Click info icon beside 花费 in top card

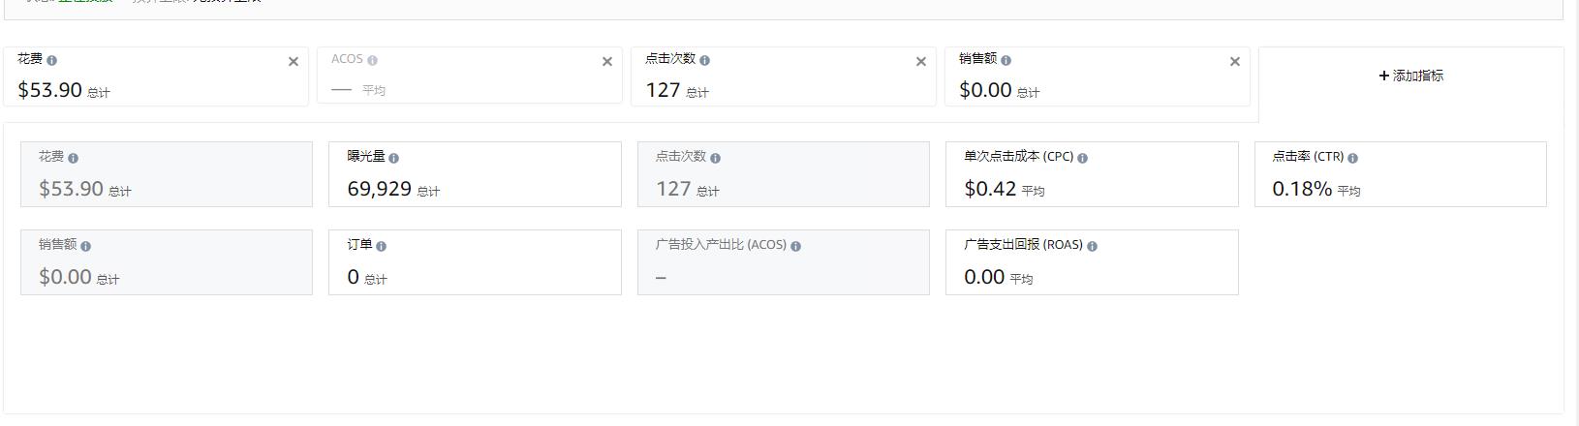[52, 60]
